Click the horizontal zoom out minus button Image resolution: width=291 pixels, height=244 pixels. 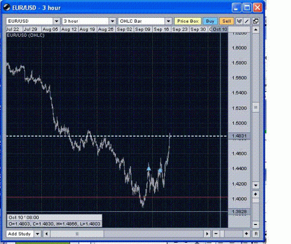coord(216,234)
